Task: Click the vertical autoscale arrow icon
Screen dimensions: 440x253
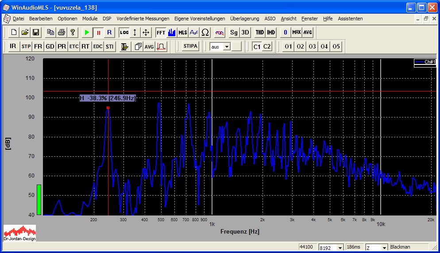Action: tap(135, 33)
